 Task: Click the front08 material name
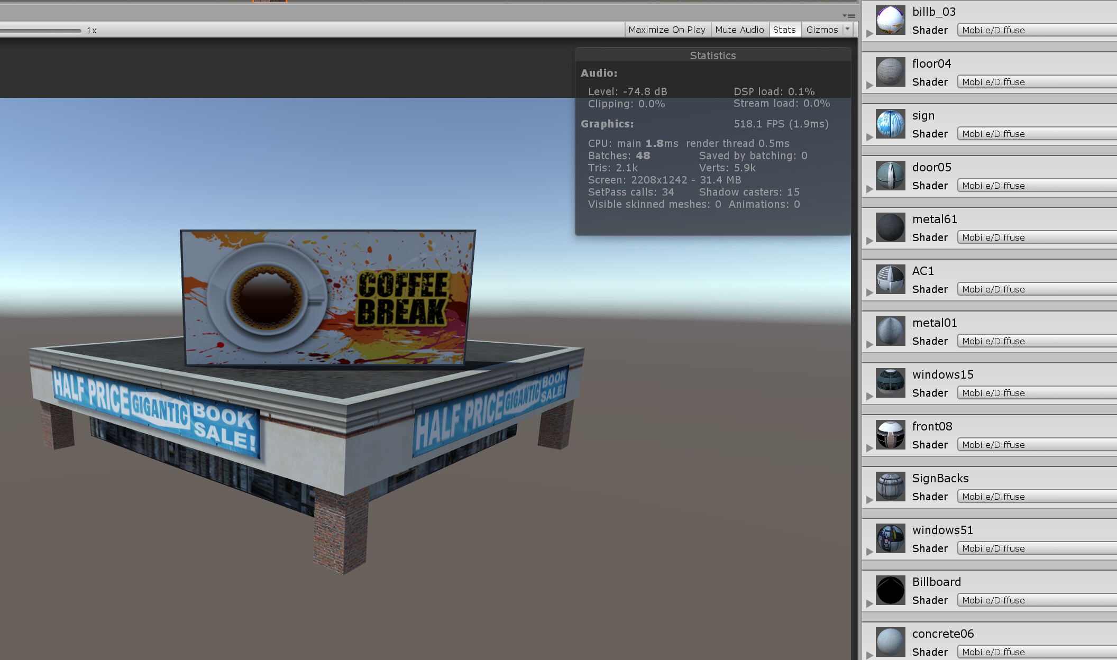(932, 426)
